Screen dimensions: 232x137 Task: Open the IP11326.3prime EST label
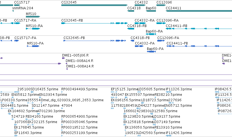(x=179, y=89)
